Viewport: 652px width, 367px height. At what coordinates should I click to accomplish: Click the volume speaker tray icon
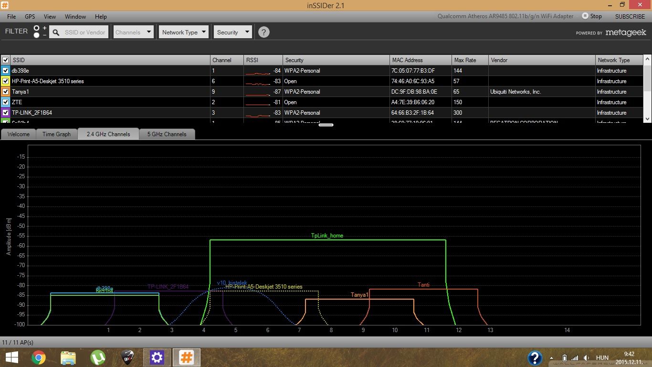[x=587, y=358]
